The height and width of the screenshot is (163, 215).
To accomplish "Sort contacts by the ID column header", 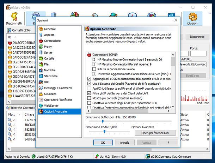I will click(x=10, y=37).
